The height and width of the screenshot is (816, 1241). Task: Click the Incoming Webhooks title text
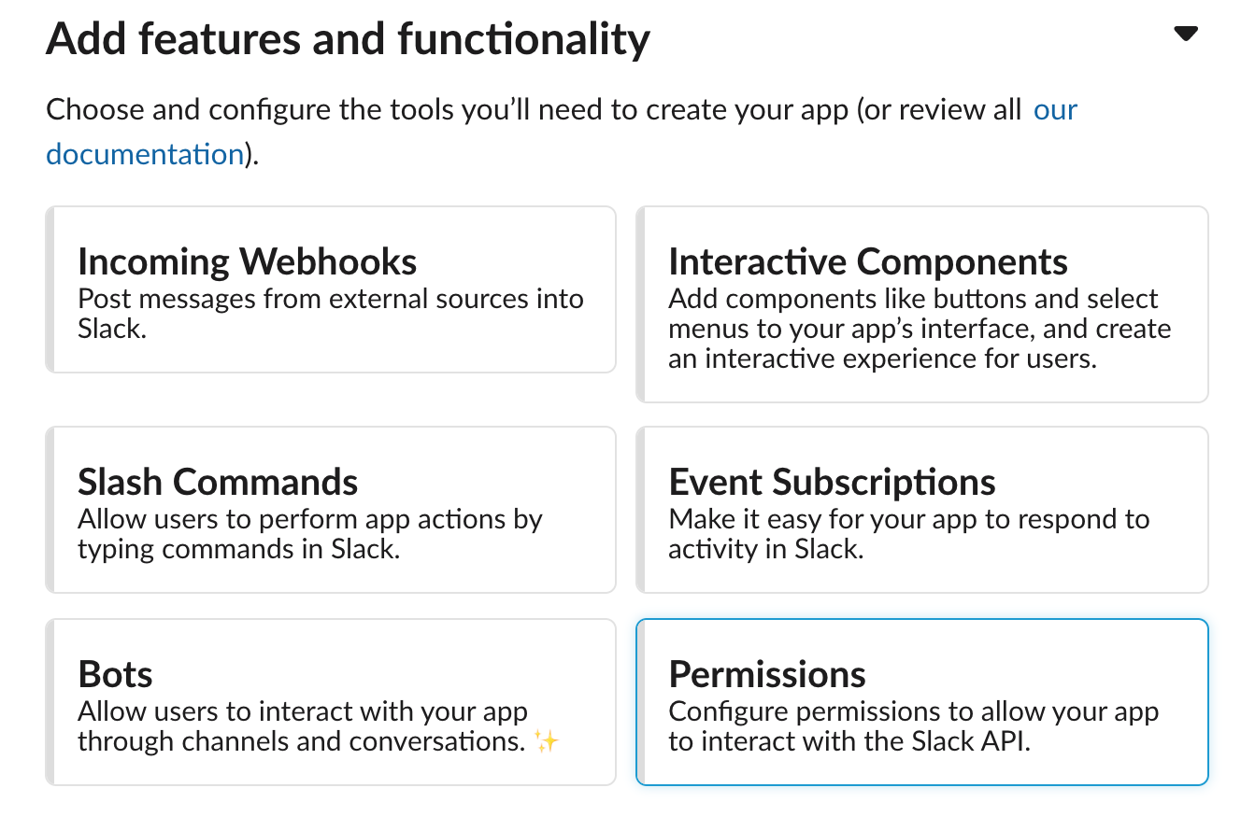pyautogui.click(x=247, y=261)
